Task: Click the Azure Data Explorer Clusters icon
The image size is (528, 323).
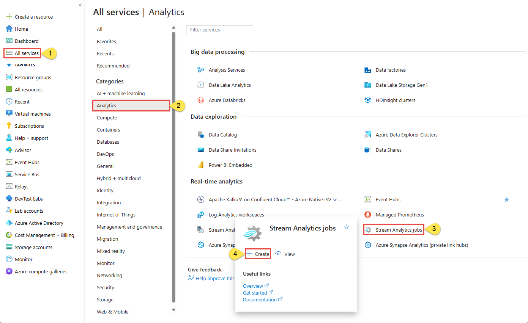Action: click(368, 135)
